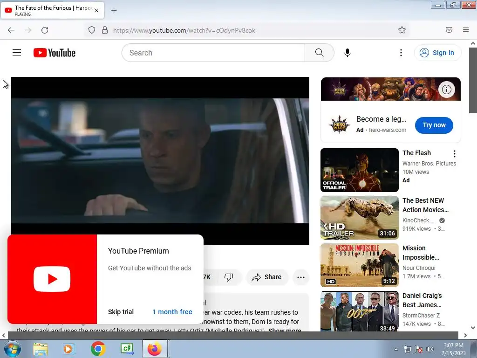Click Firefox taskbar button
Viewport: 477px width, 358px height.
coord(155,349)
